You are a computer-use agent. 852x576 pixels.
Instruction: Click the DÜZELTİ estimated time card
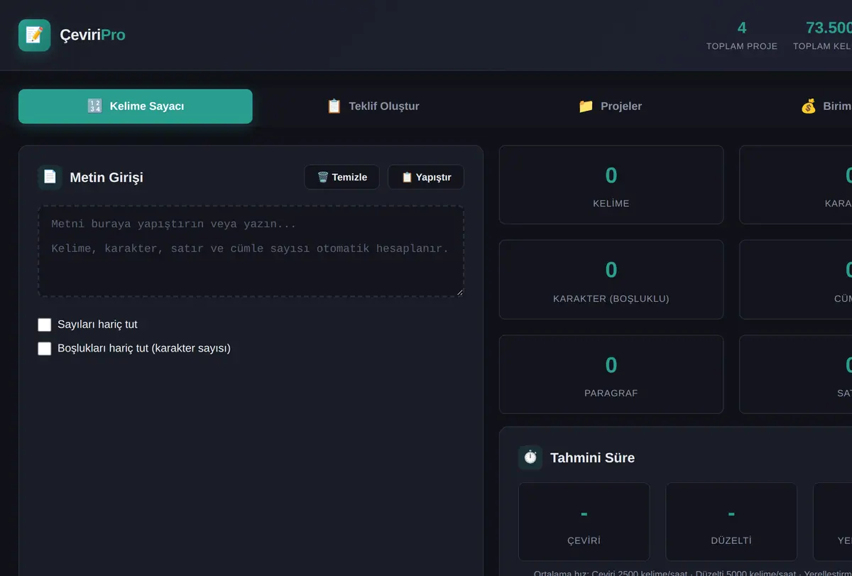[731, 522]
